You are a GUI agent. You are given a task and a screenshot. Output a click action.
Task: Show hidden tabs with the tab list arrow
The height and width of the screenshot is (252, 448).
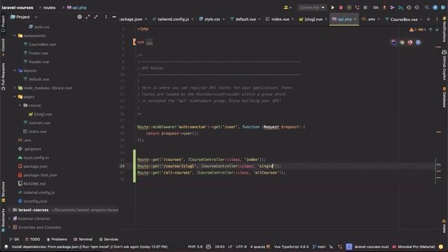(x=428, y=19)
